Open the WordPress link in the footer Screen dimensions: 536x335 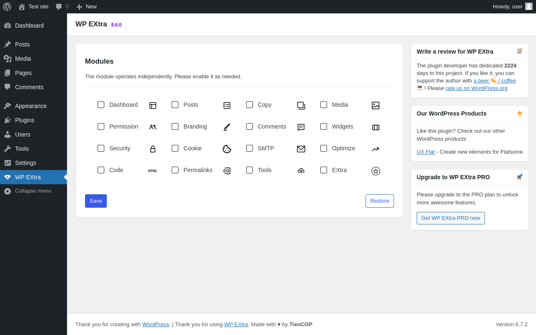coord(156,325)
